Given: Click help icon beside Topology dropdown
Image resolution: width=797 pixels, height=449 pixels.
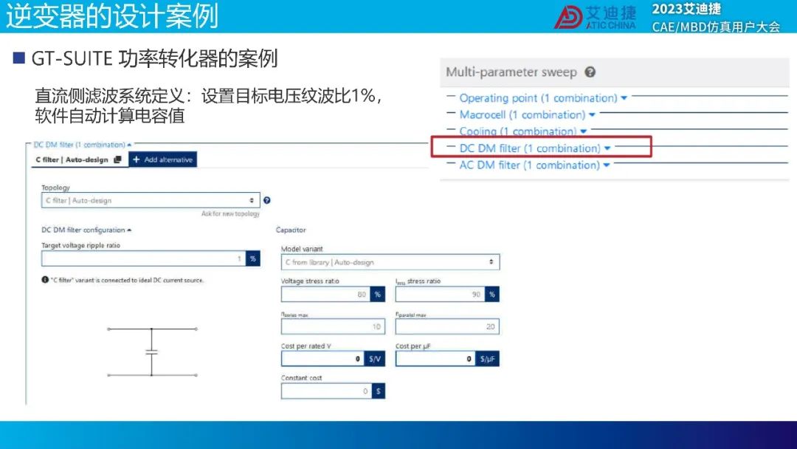Looking at the screenshot, I should 267,200.
